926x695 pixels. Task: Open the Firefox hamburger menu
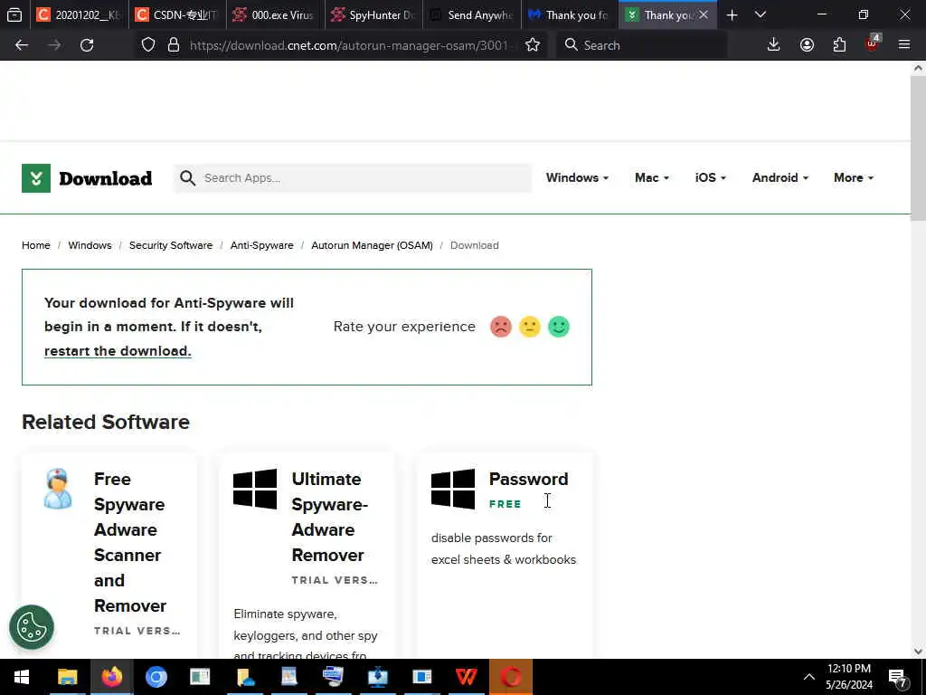[904, 45]
